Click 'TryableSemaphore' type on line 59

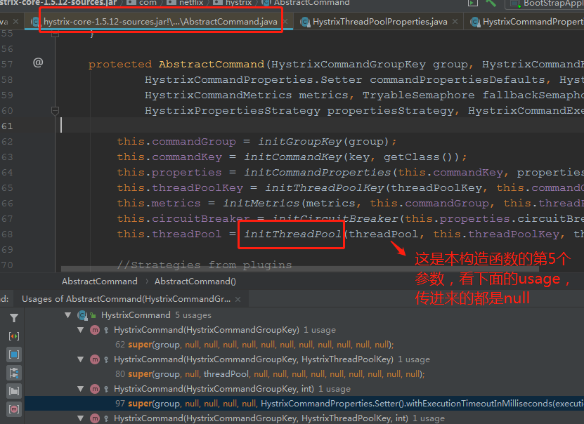pyautogui.click(x=419, y=95)
